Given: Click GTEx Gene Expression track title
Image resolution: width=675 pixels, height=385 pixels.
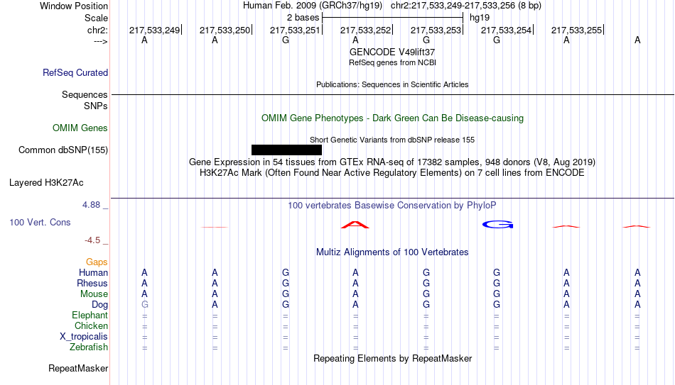Looking at the screenshot, I should pyautogui.click(x=392, y=162).
